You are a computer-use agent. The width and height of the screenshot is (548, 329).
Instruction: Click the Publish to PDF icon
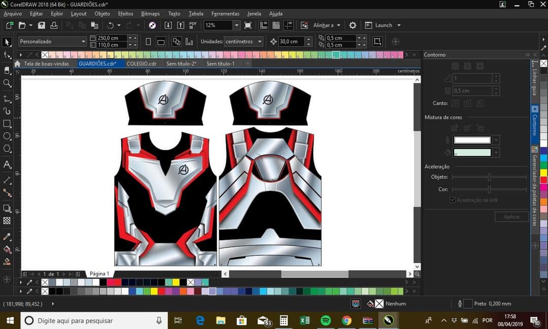click(x=193, y=25)
